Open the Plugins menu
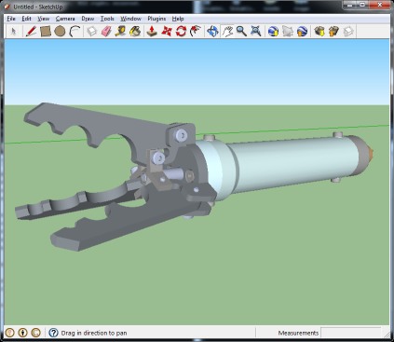 tap(156, 19)
